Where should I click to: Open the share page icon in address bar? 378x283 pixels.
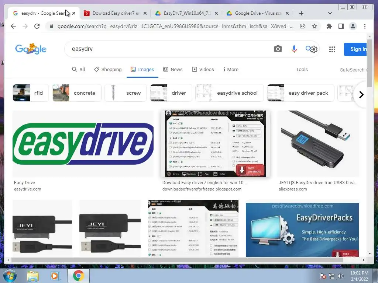pyautogui.click(x=303, y=26)
